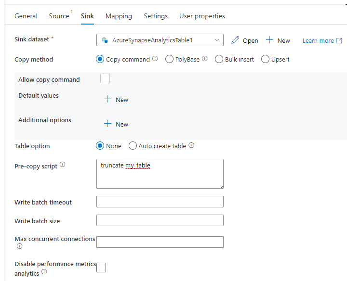
Task: Click the plus icon under Default values
Action: [108, 99]
